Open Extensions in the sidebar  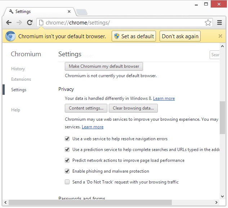point(21,79)
